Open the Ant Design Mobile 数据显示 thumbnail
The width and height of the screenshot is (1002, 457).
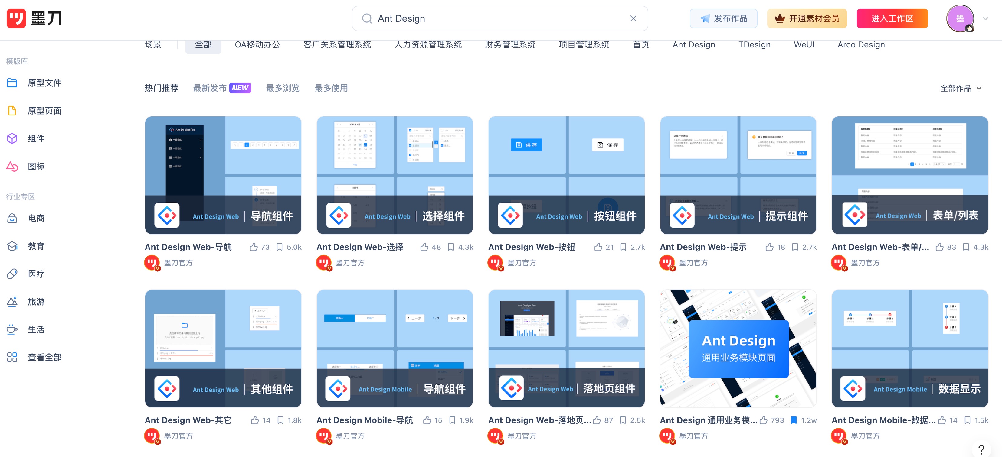pyautogui.click(x=909, y=348)
